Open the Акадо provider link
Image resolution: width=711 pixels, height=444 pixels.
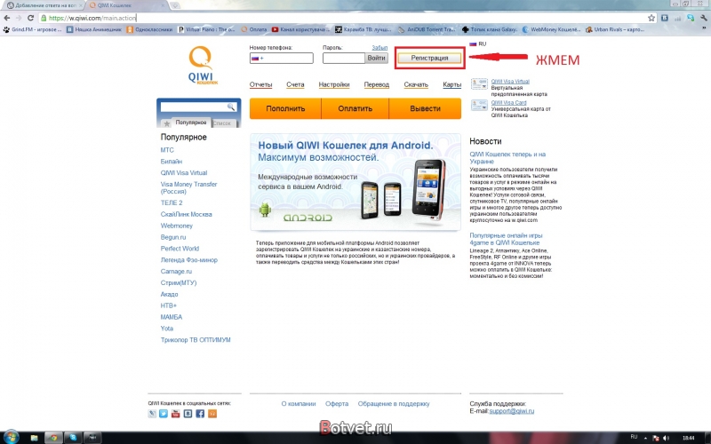point(169,294)
